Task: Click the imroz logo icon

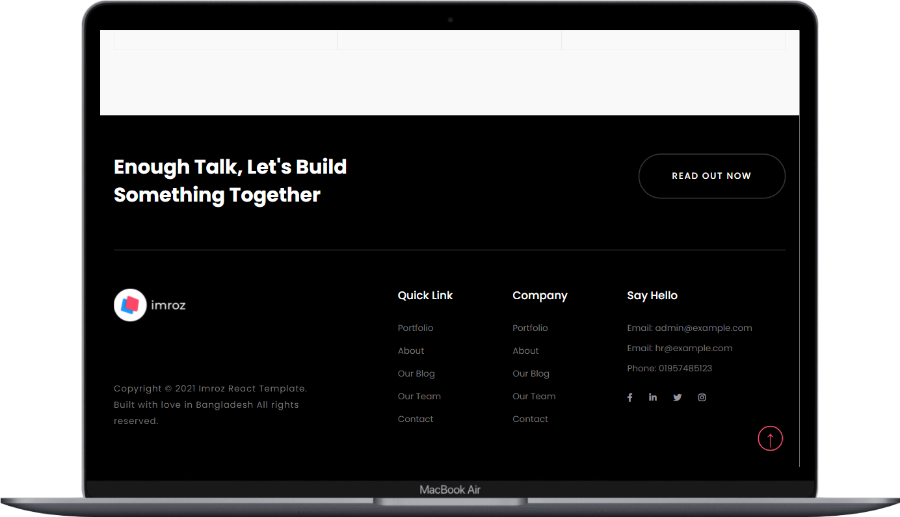Action: [130, 305]
